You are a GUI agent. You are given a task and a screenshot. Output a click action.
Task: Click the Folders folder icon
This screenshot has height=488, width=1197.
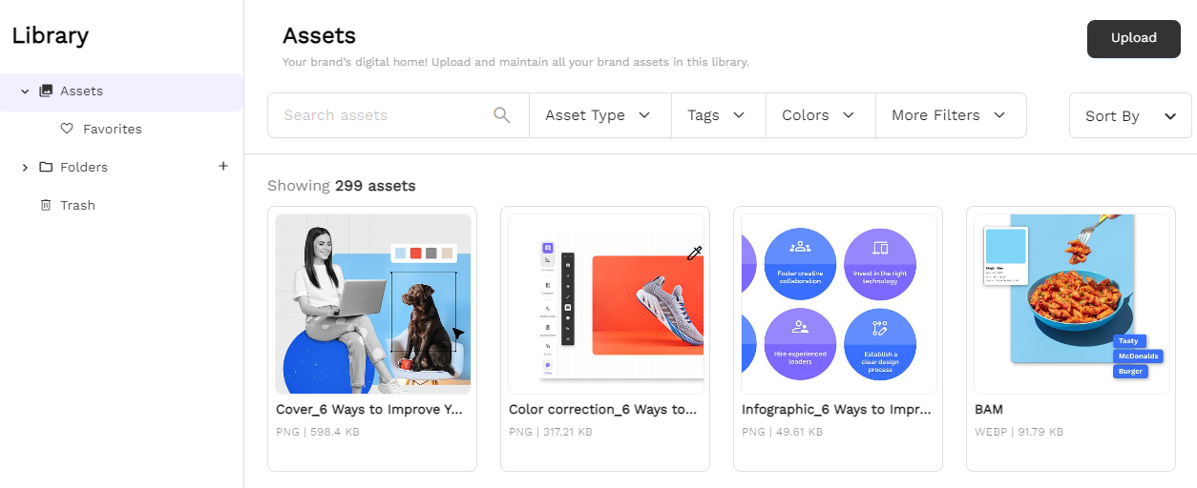tap(46, 167)
